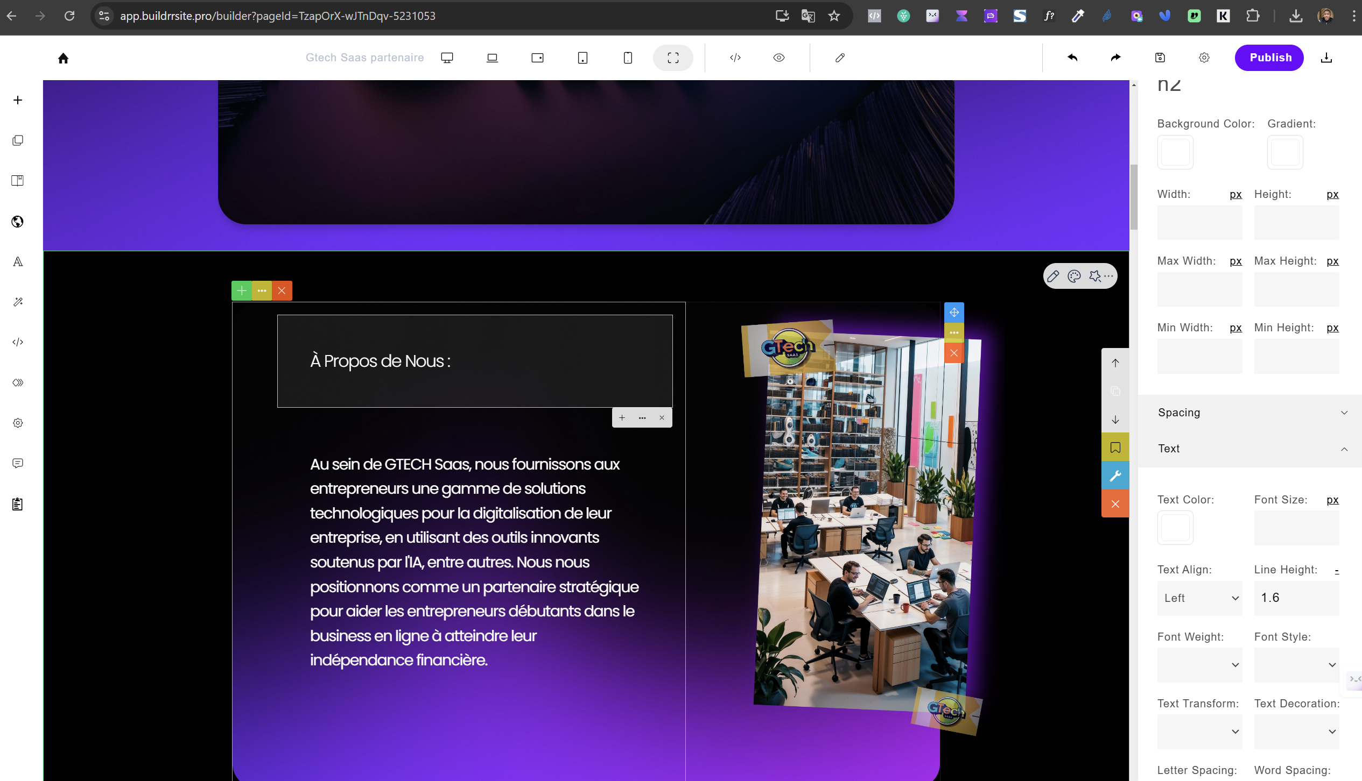This screenshot has width=1362, height=781.
Task: Click the section AI sparkle icon
Action: click(1095, 276)
